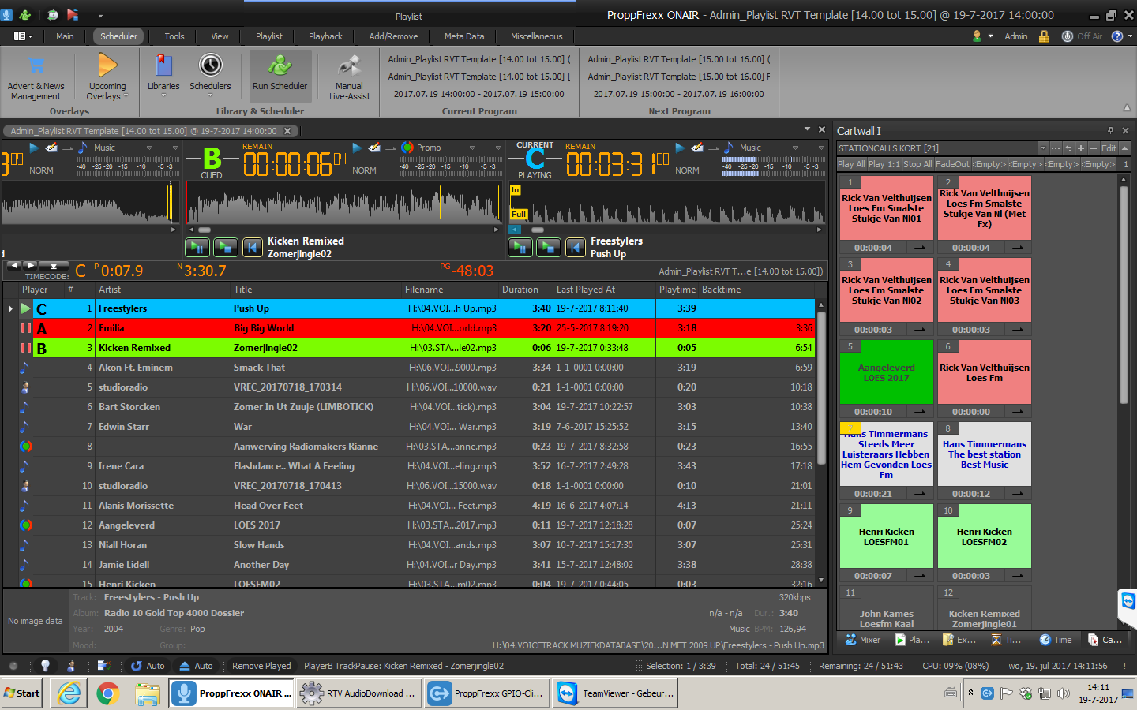
Task: Open Manual Live-Assist
Action: pyautogui.click(x=349, y=77)
